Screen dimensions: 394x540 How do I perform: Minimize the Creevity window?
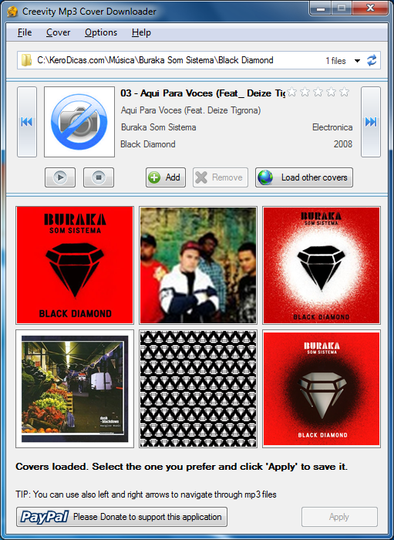point(321,8)
